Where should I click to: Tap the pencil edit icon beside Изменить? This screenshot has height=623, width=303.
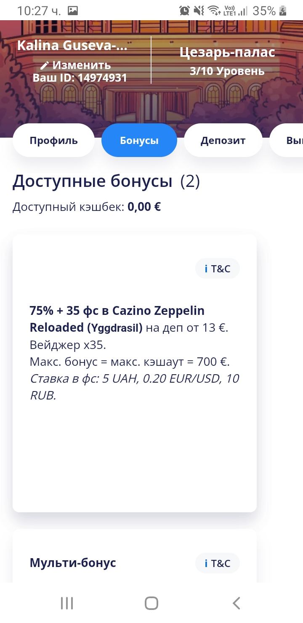tap(45, 65)
